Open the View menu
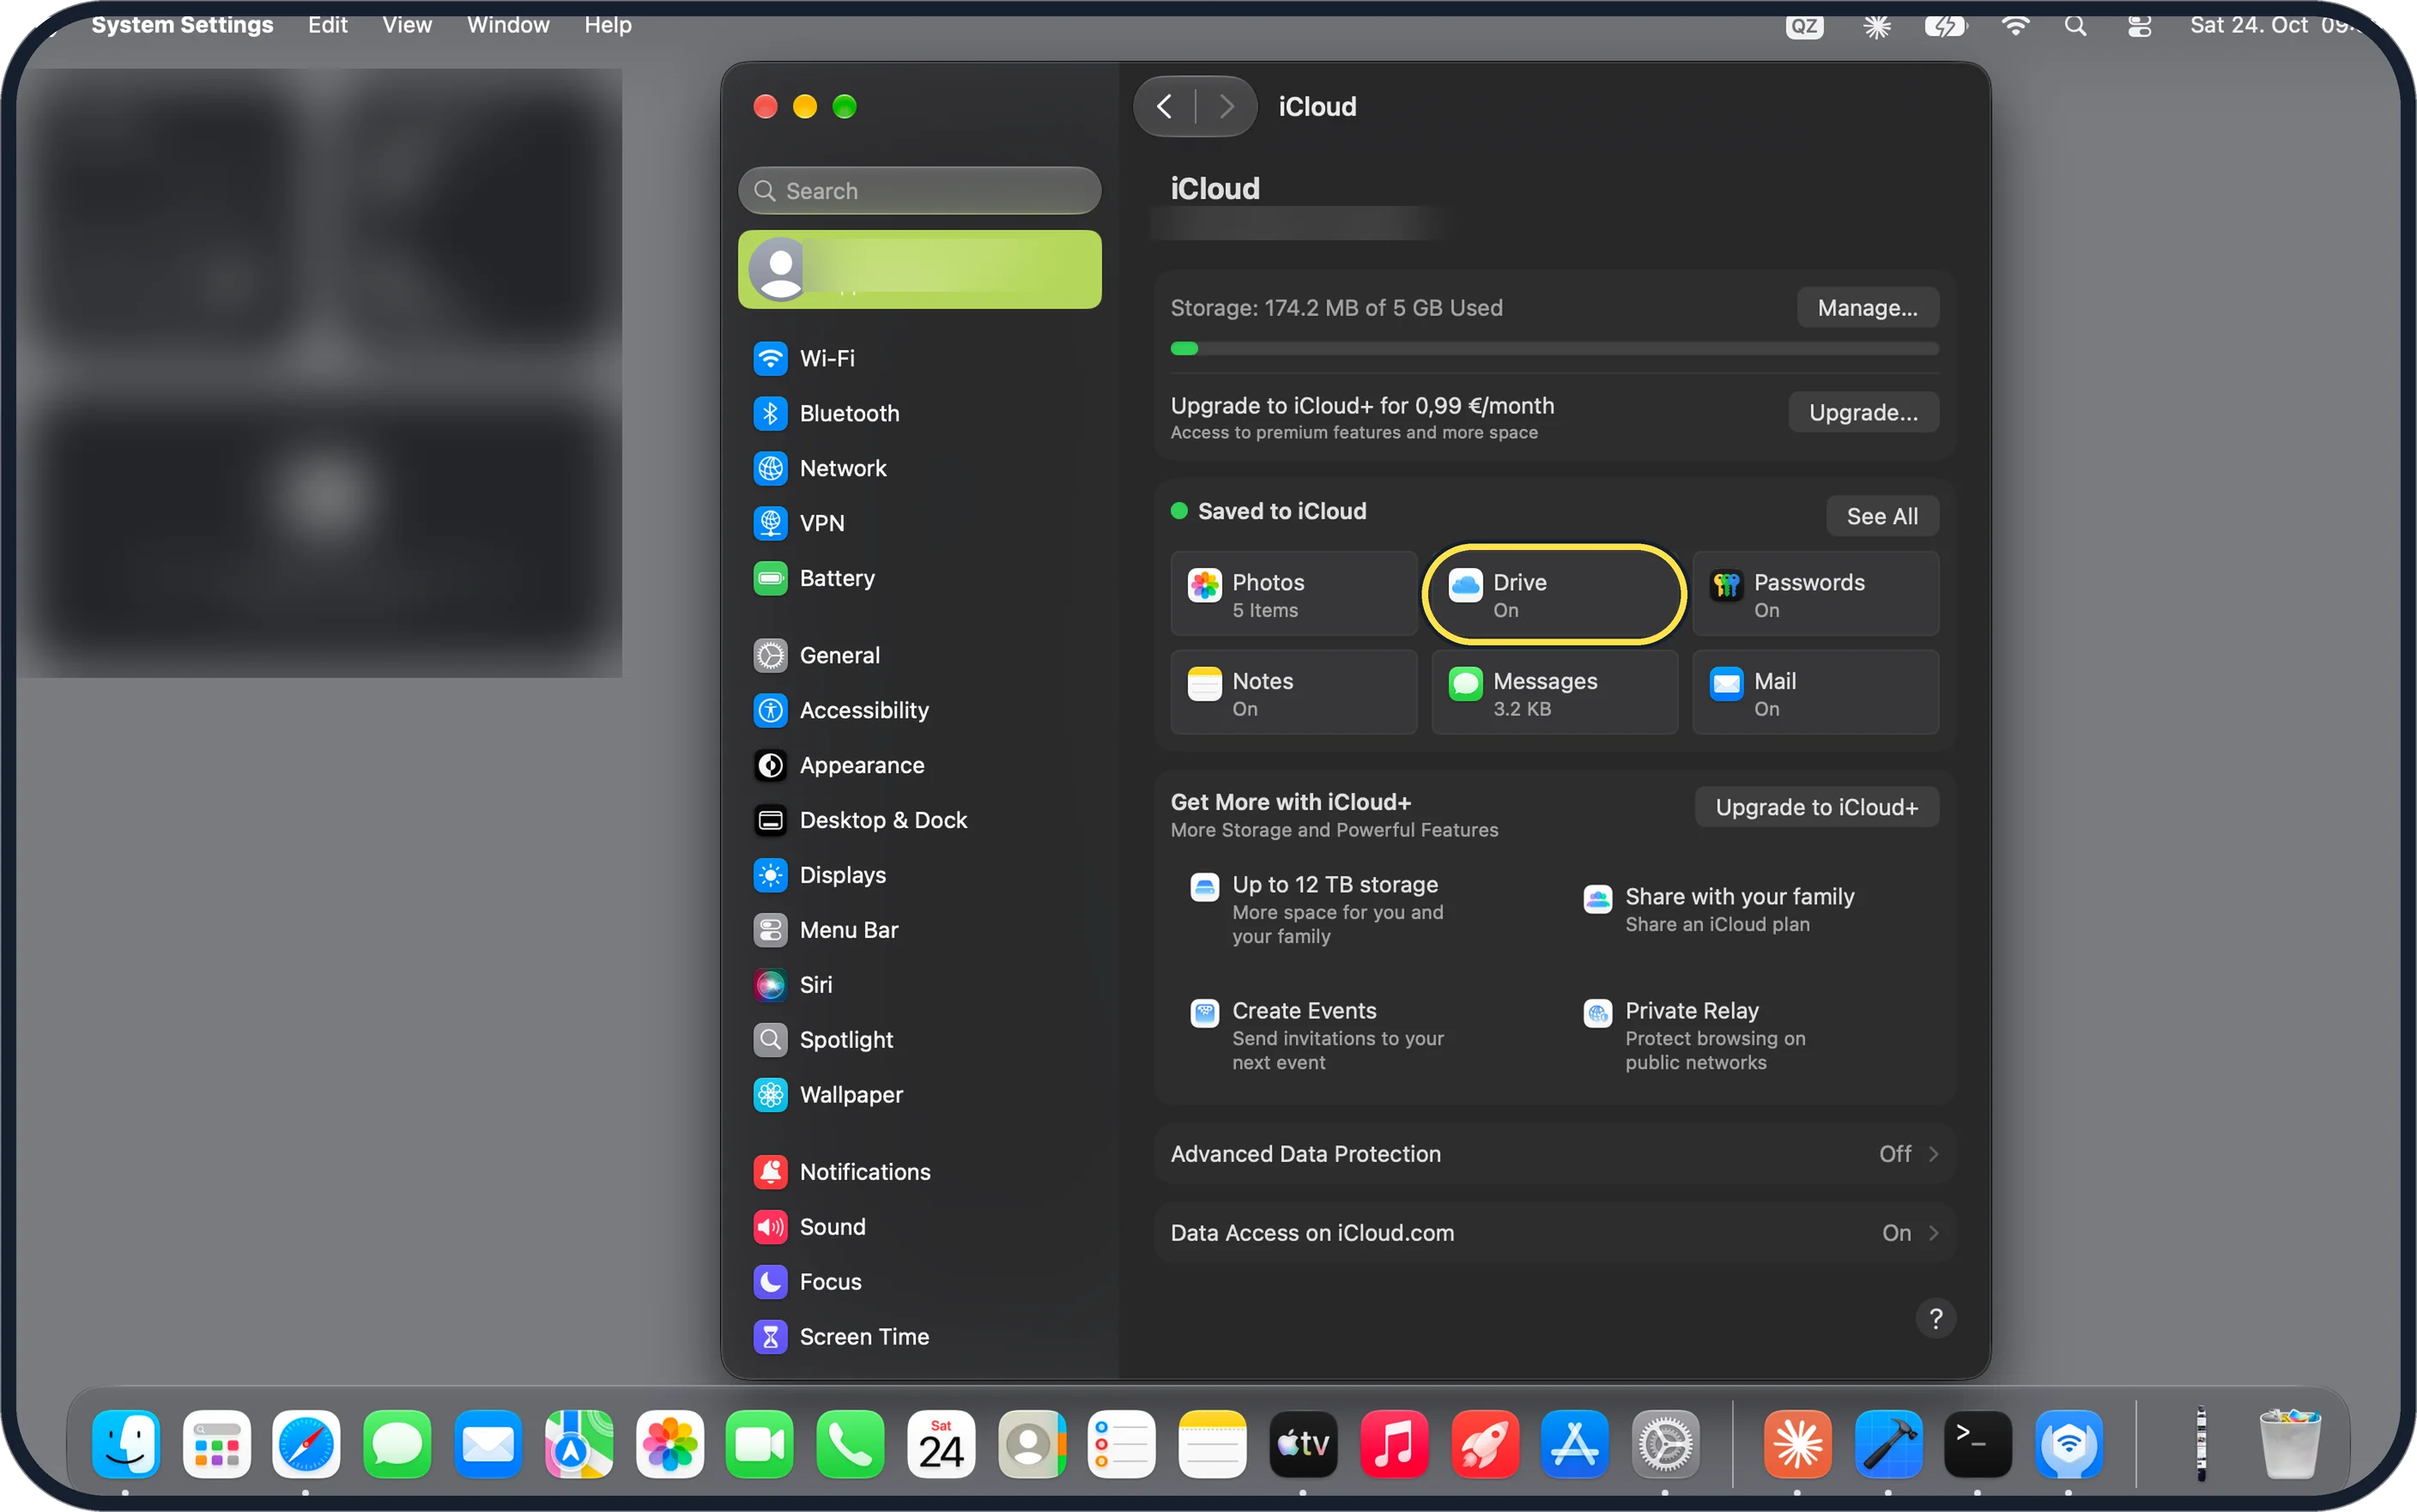The image size is (2417, 1512). [x=407, y=25]
